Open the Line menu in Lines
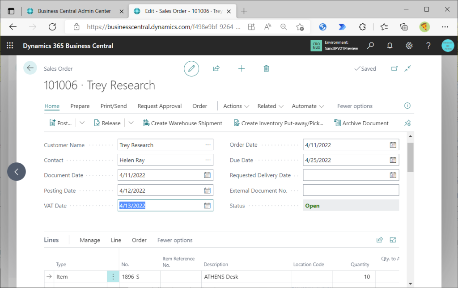The width and height of the screenshot is (458, 288). (116, 240)
